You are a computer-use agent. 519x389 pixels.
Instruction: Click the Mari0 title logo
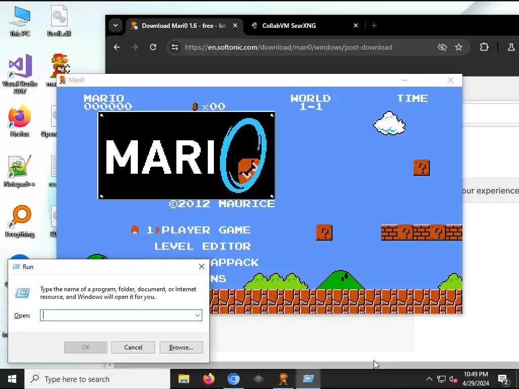[187, 155]
